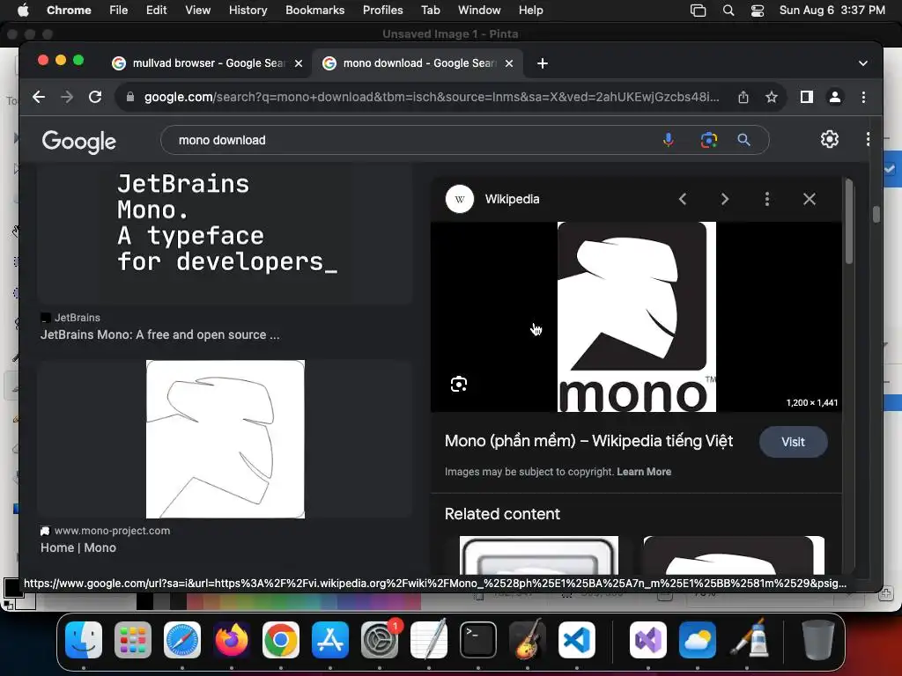
Task: Open the Chrome three-dot menu
Action: click(x=863, y=97)
